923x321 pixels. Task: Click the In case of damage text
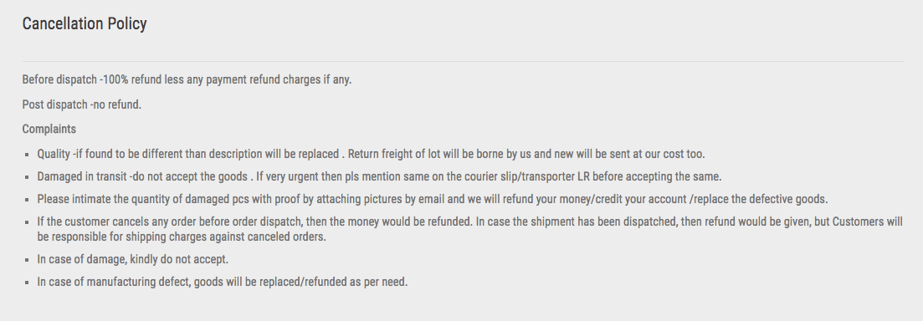[132, 259]
